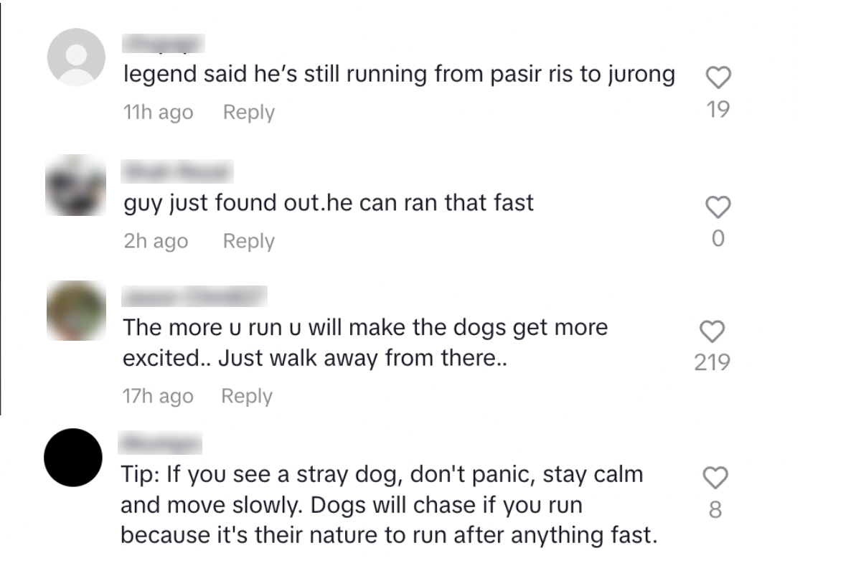Click the '17h ago' timestamp
This screenshot has width=861, height=571.
[x=158, y=397]
